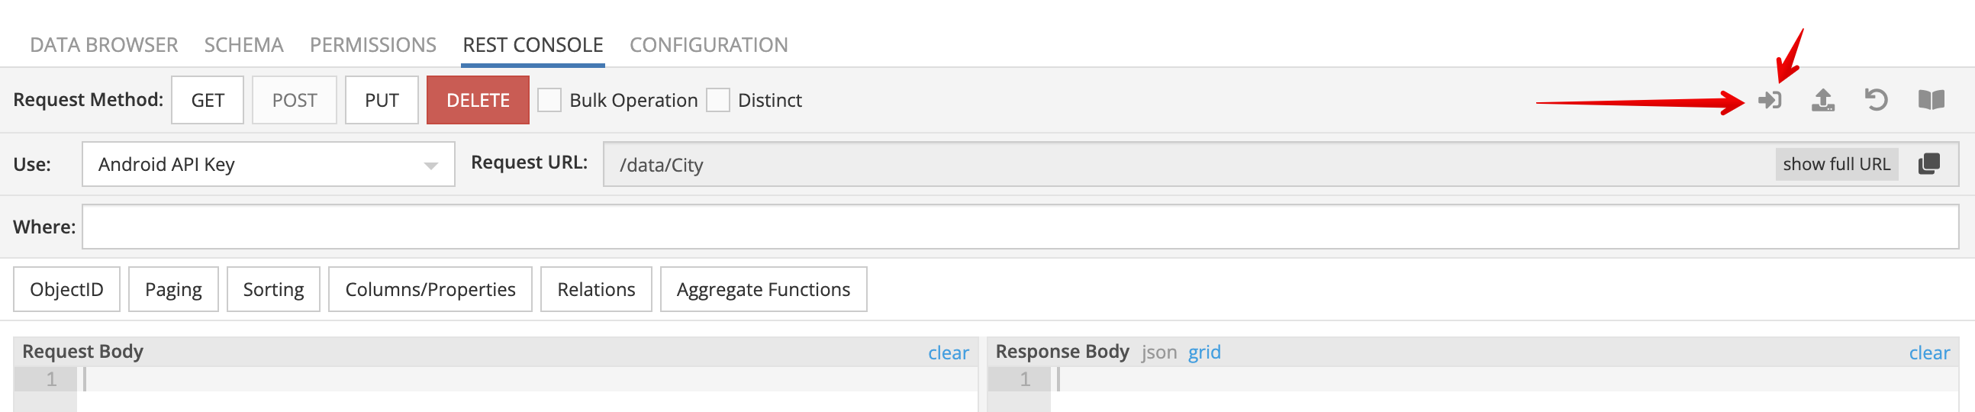Screen dimensions: 1975x412
Task: Open the documentation book icon
Action: (x=1932, y=101)
